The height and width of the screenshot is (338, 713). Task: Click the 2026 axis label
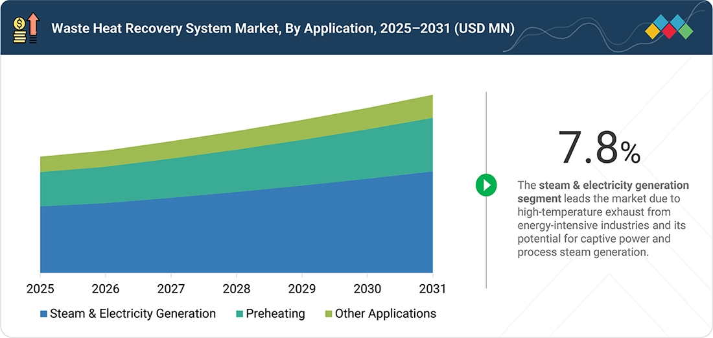click(106, 289)
